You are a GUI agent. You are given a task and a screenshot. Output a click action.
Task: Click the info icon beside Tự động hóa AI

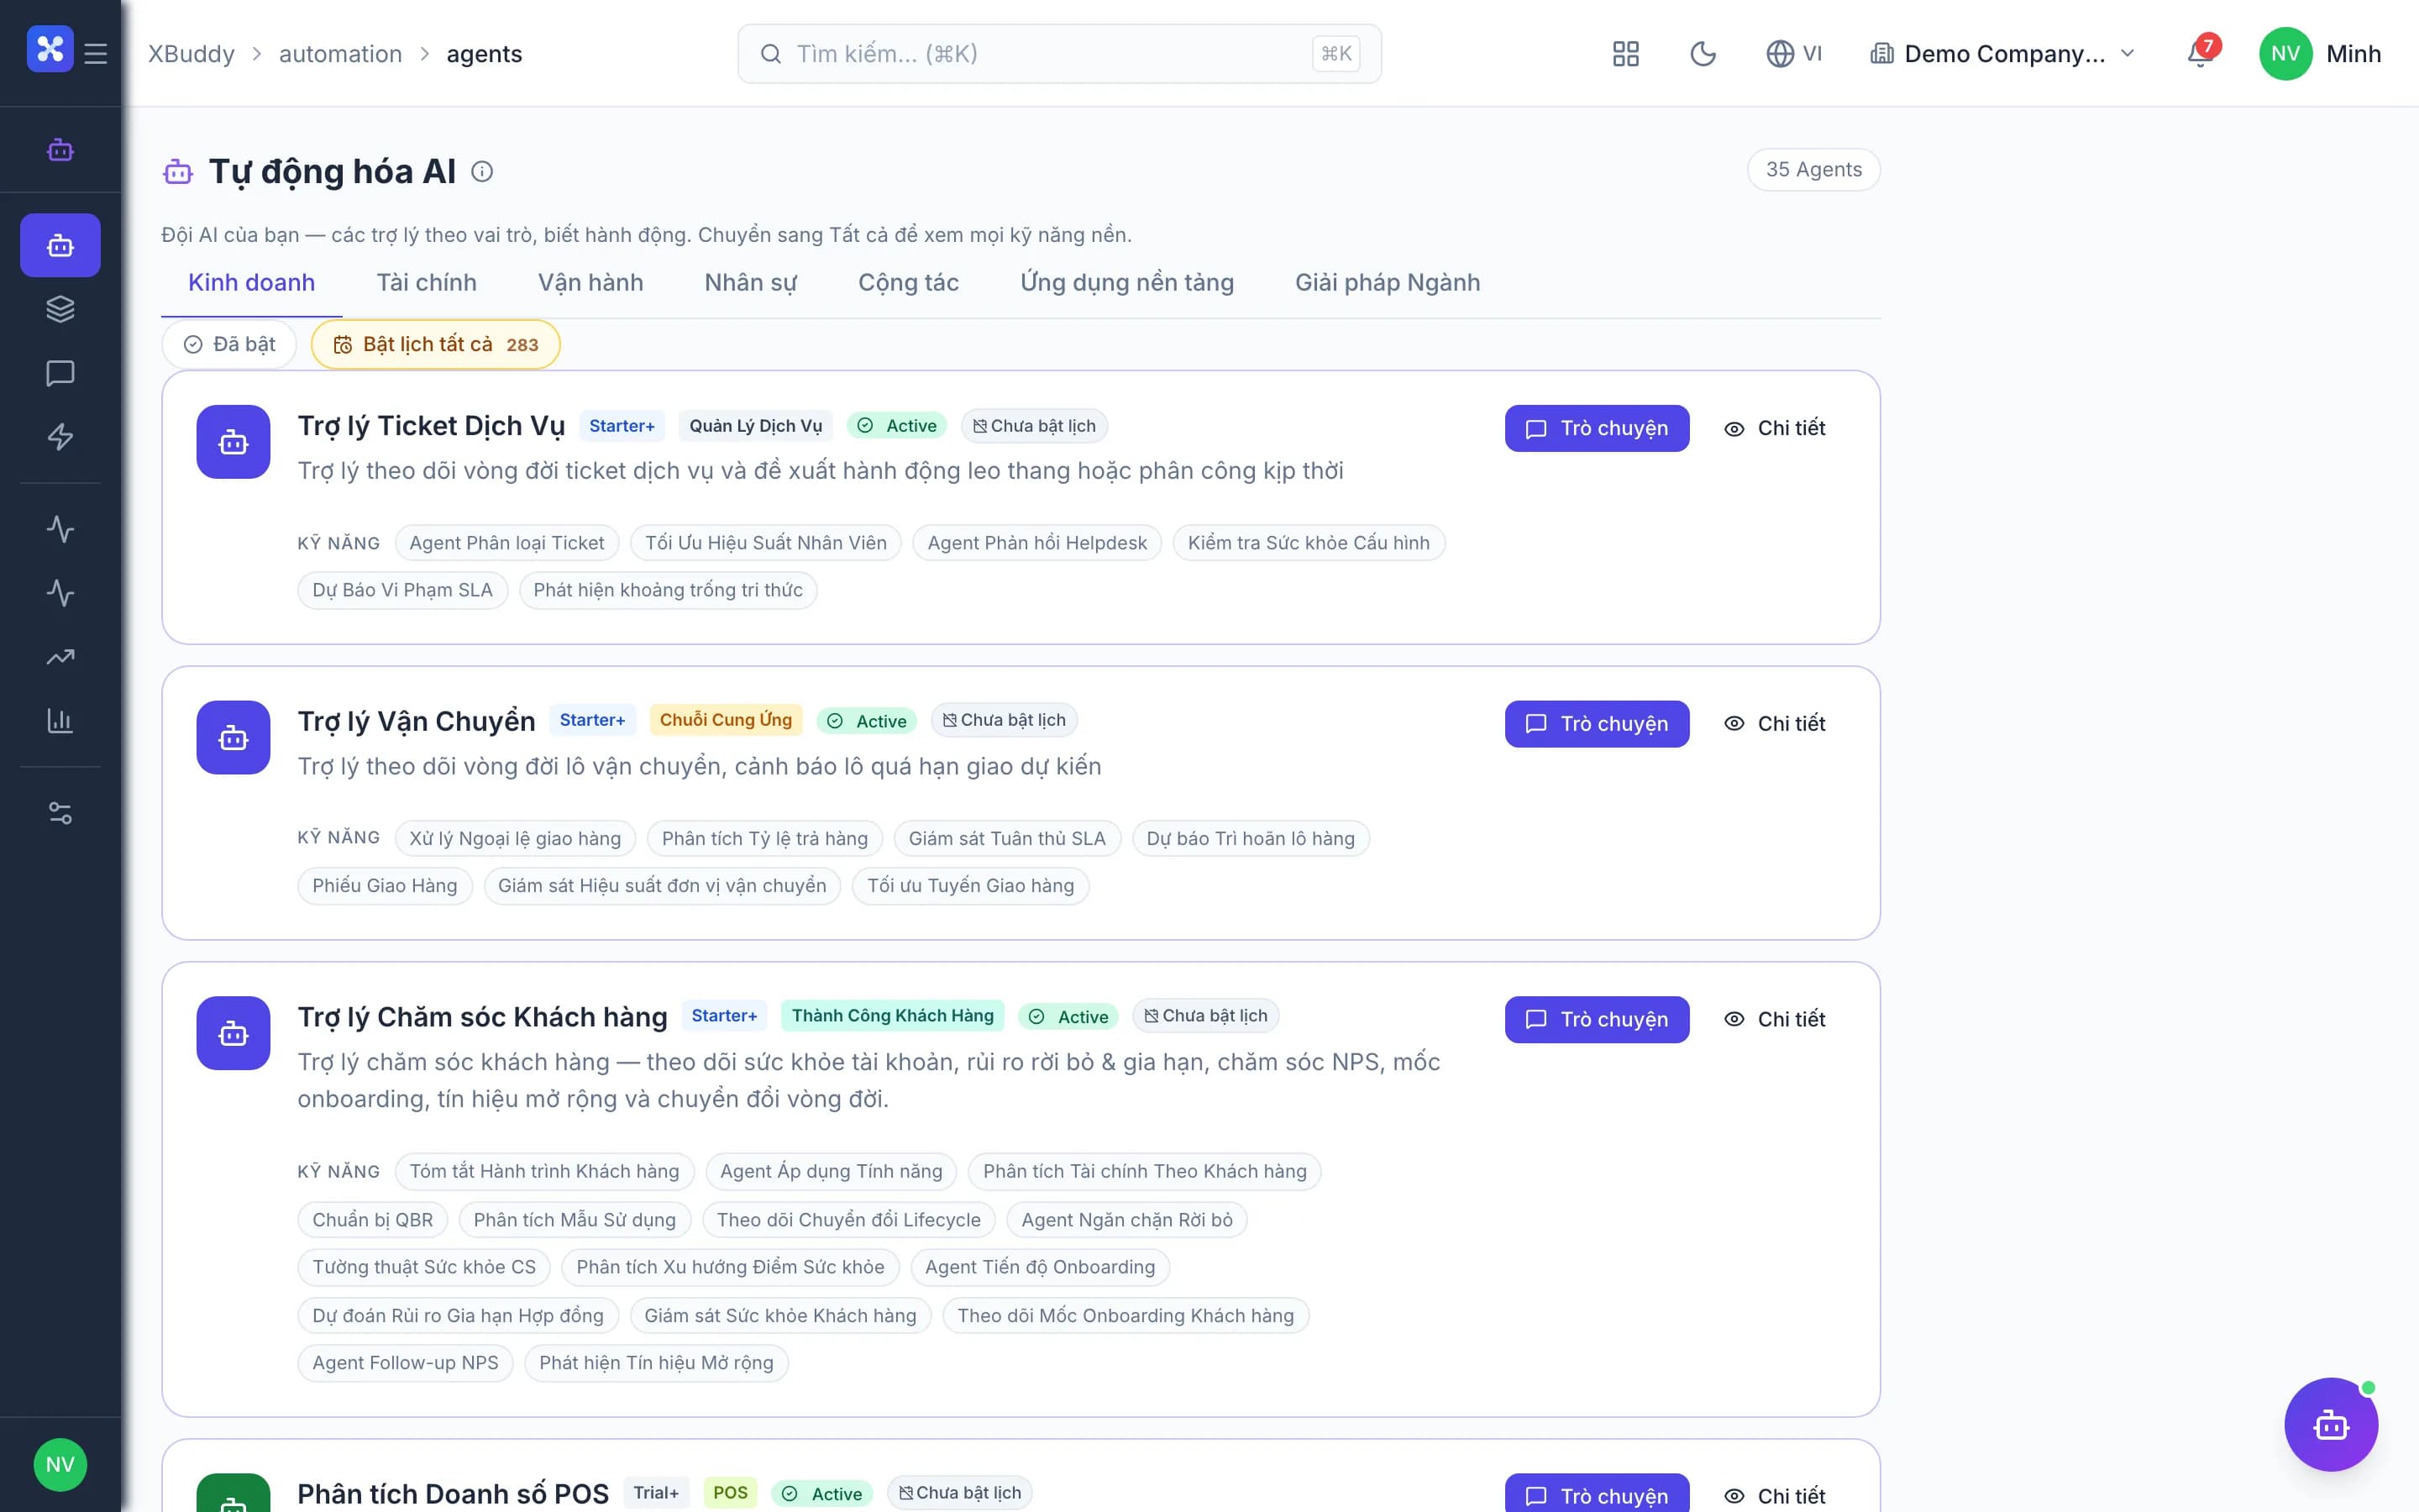tap(482, 172)
